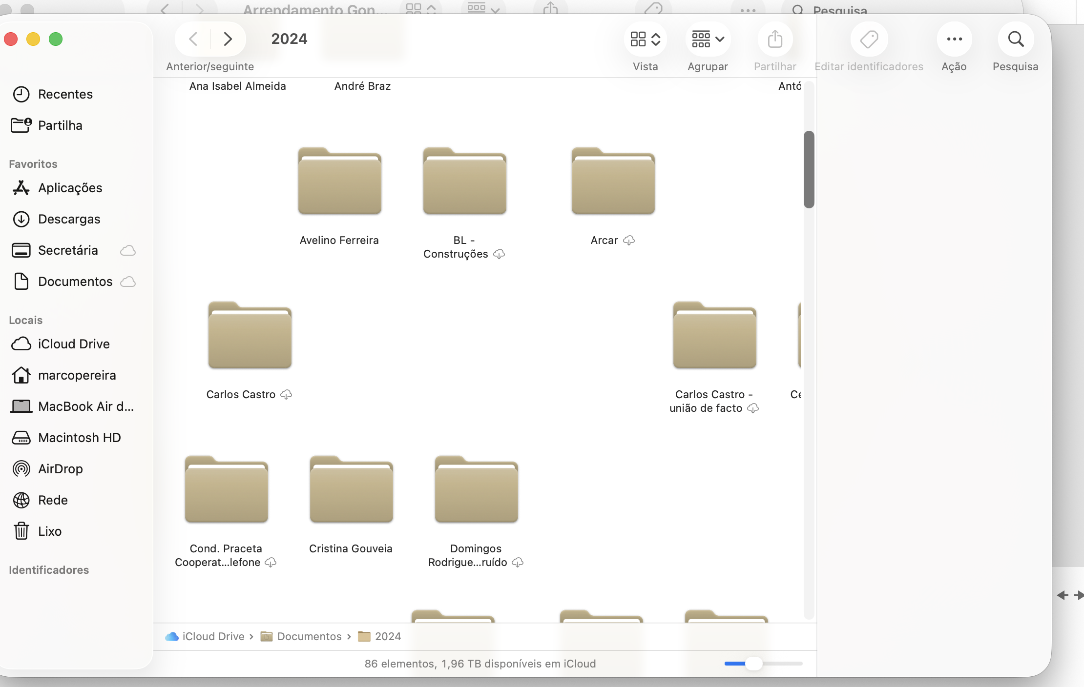Download Carlos Castro folder via cloud icon
This screenshot has height=687, width=1084.
pyautogui.click(x=286, y=394)
